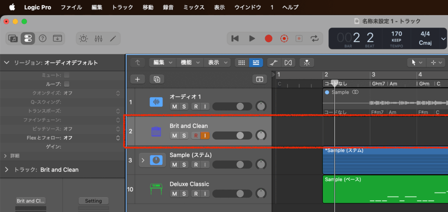Image resolution: width=448 pixels, height=212 pixels.
Task: Toggle the Inspector panel button
Action: click(28, 38)
